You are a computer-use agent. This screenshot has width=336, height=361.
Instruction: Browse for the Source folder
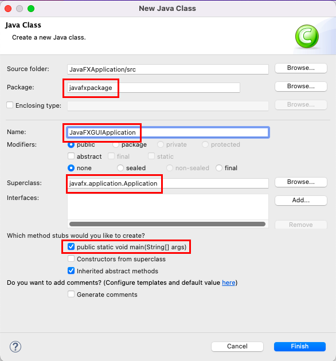coord(301,68)
